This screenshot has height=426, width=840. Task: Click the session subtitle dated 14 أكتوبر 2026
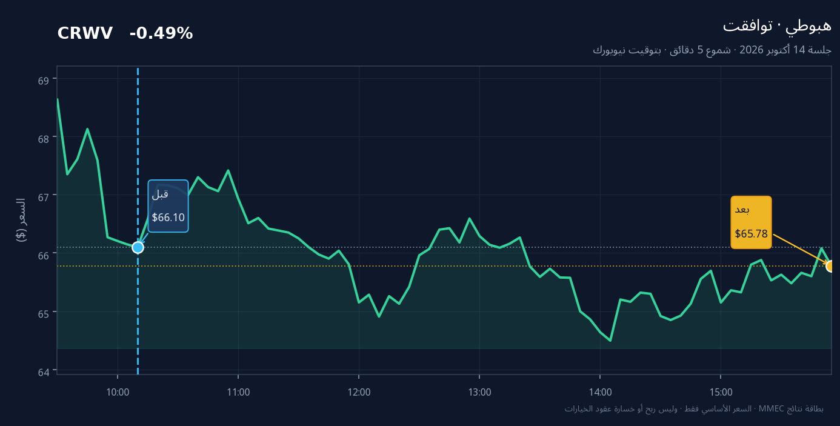coord(712,50)
